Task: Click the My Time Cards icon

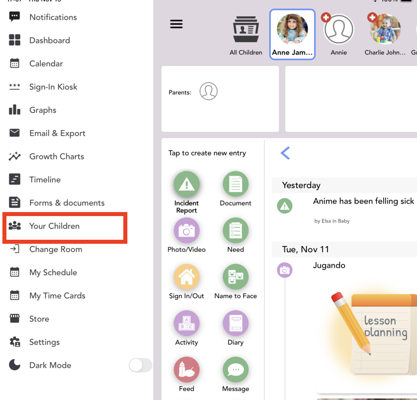Action: coord(14,295)
